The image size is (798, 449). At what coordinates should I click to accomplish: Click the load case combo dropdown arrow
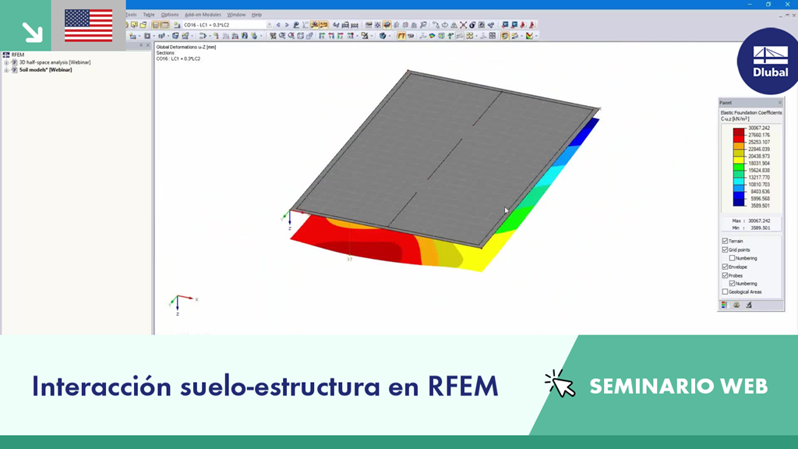tap(269, 25)
